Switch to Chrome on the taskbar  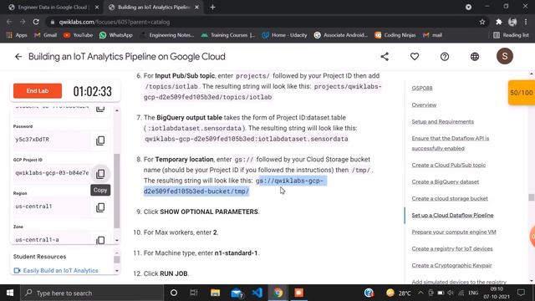(278, 293)
